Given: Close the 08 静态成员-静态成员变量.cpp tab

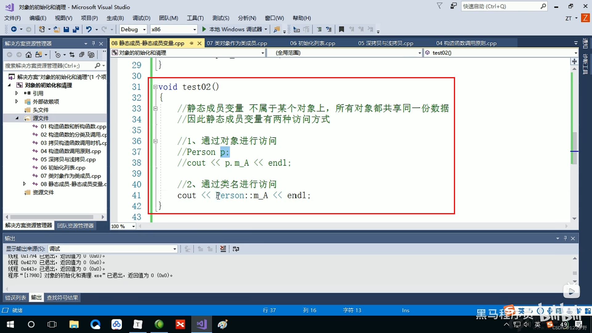Looking at the screenshot, I should point(199,43).
